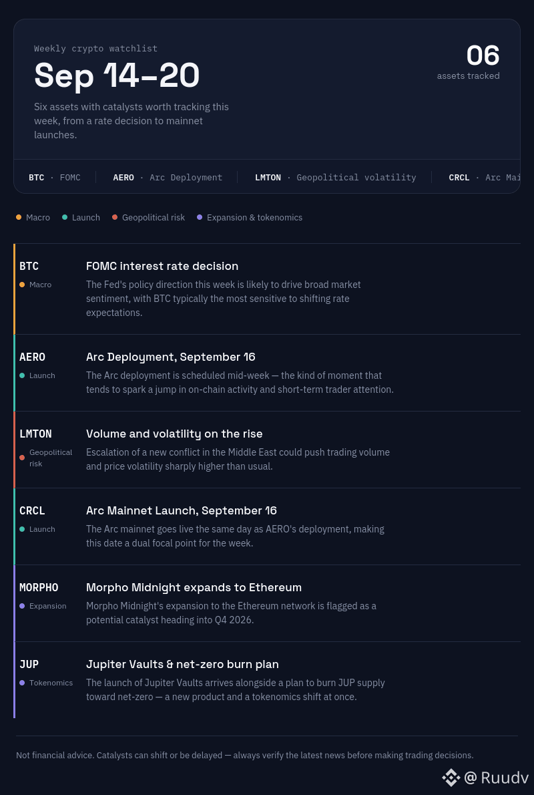Open Arc Mainnet Launch, September 16 heading
Image resolution: width=534 pixels, height=795 pixels.
pyautogui.click(x=182, y=510)
